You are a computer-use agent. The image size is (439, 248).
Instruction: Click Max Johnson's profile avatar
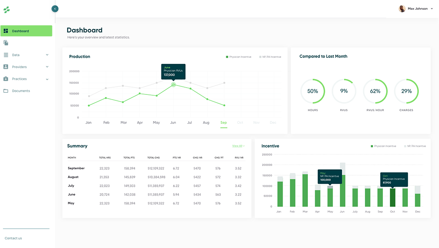click(402, 9)
